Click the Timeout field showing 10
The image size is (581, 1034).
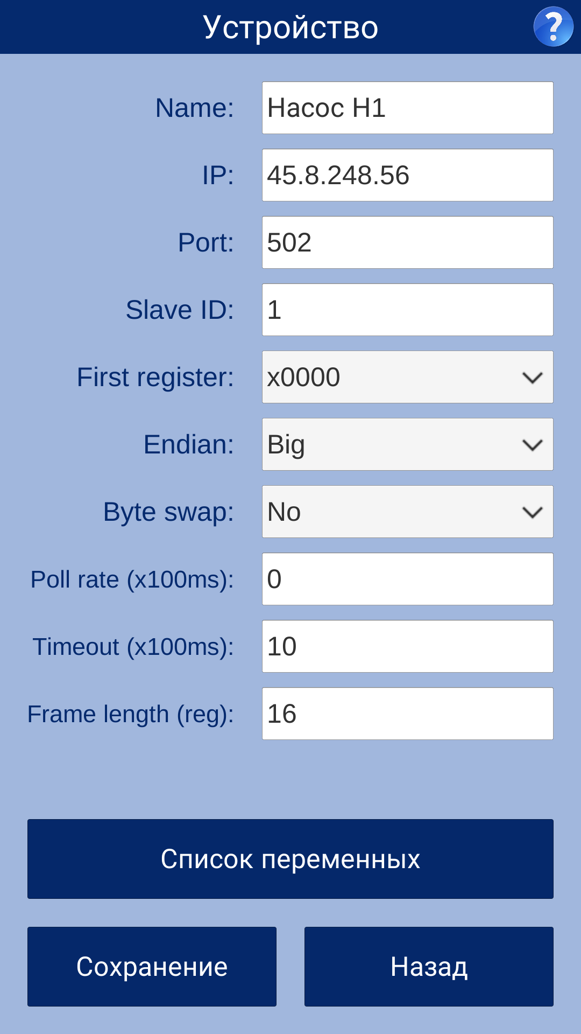point(407,646)
